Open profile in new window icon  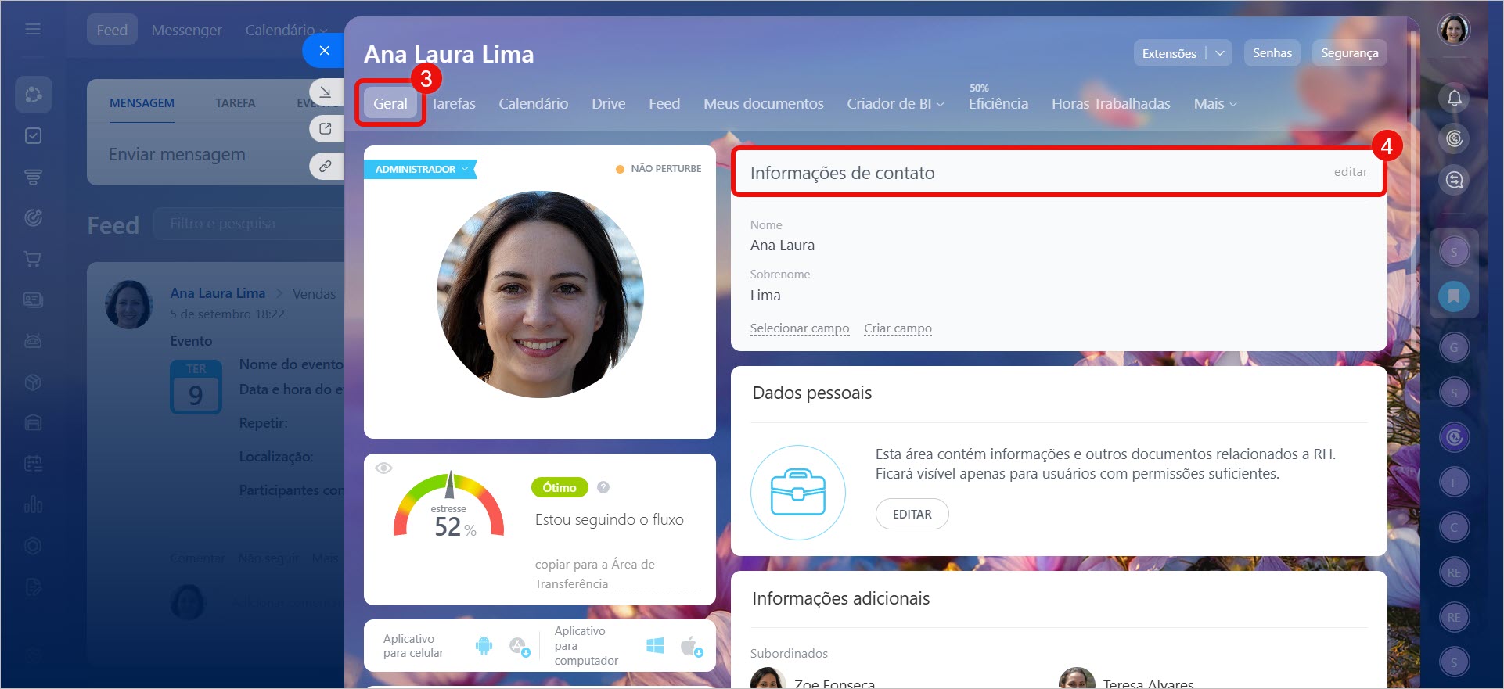pyautogui.click(x=326, y=128)
